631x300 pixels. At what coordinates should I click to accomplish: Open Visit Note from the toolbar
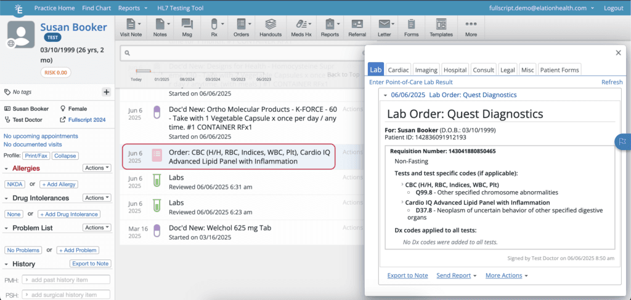[131, 28]
